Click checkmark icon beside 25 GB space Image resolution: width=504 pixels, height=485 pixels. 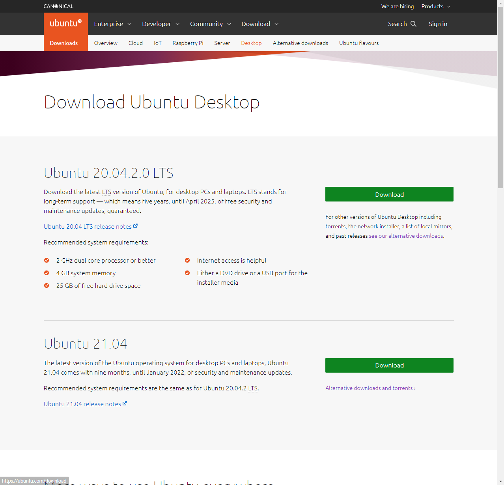(x=47, y=285)
